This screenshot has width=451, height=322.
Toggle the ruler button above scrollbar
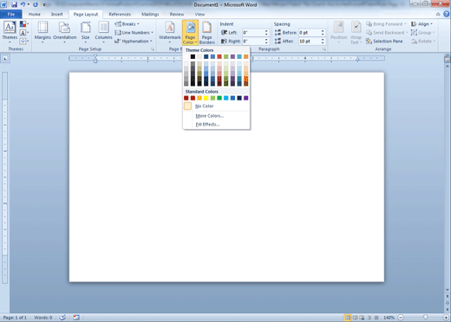[447, 59]
